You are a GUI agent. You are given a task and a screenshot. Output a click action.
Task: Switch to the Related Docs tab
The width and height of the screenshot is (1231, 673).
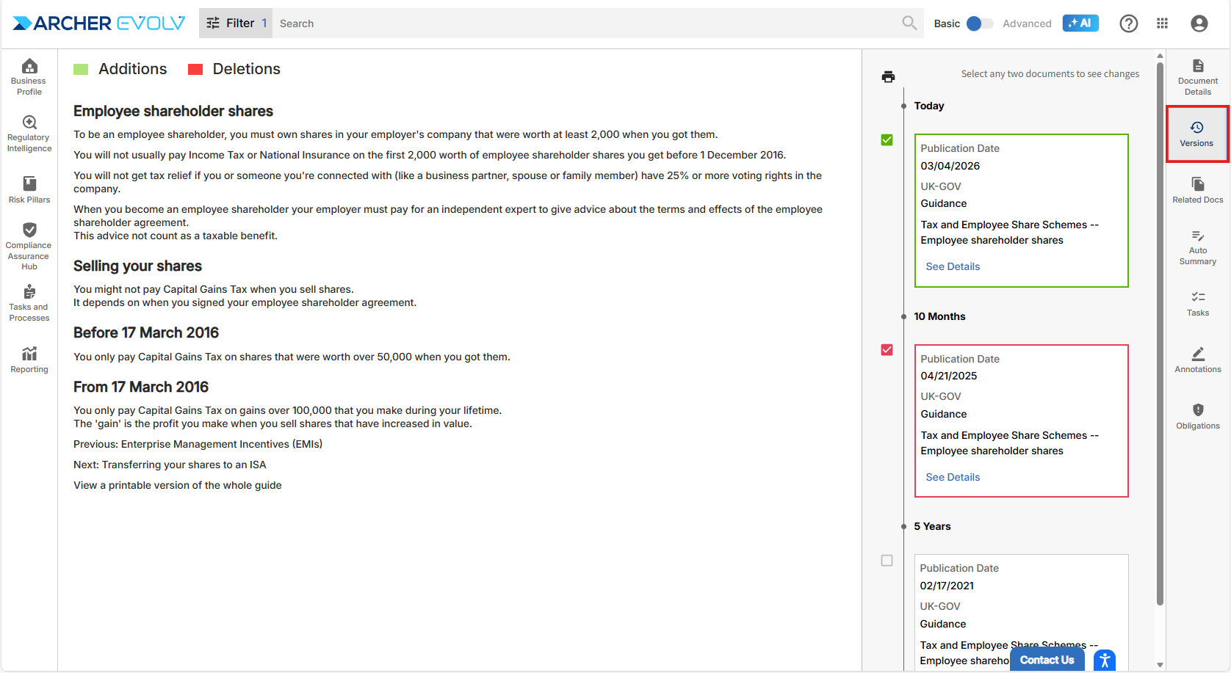coord(1197,189)
